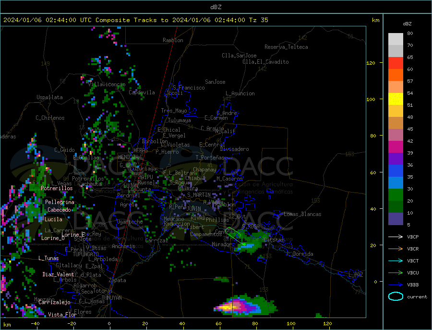Click the Ugarteche map label
The height and width of the screenshot is (330, 432).
[130, 222]
